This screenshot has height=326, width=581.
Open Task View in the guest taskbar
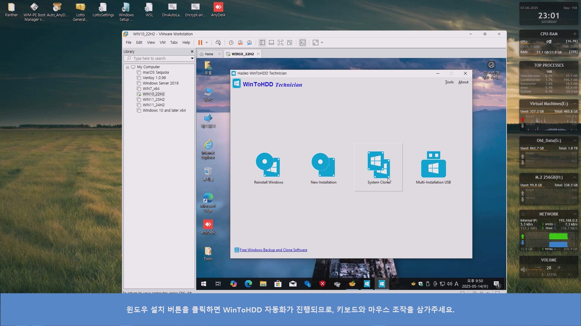(x=218, y=284)
